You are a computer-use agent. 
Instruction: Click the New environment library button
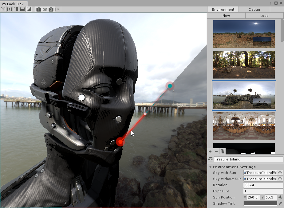(x=226, y=16)
